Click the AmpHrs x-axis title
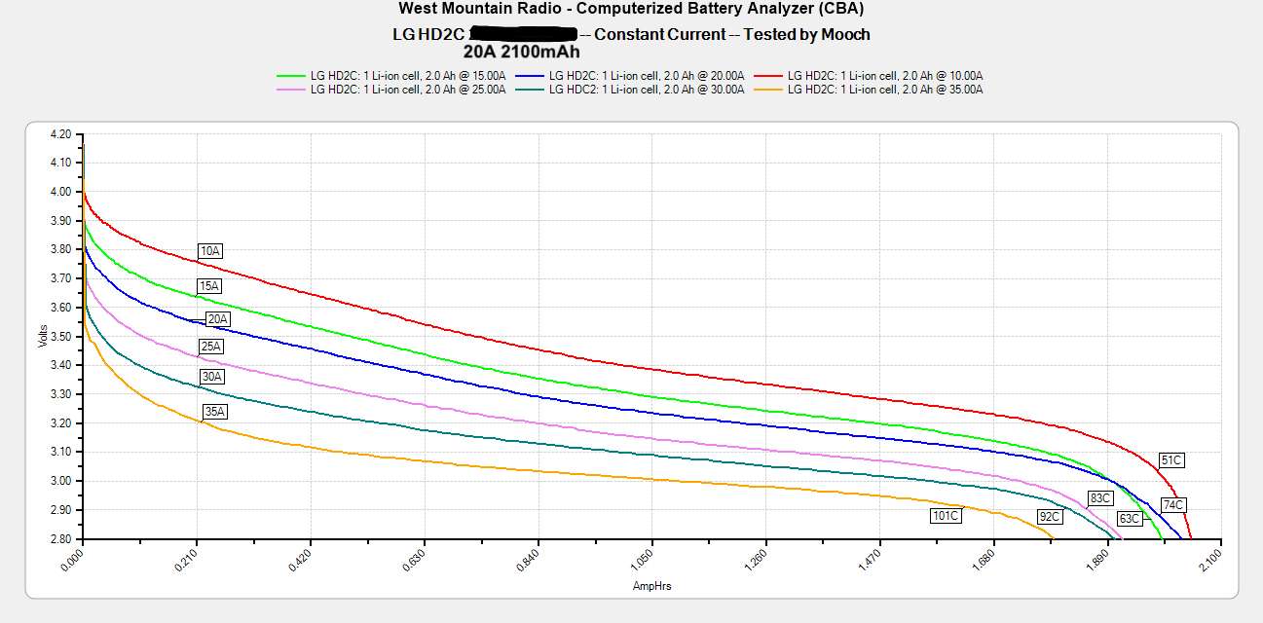Screen dimensions: 1263x623 [651, 586]
